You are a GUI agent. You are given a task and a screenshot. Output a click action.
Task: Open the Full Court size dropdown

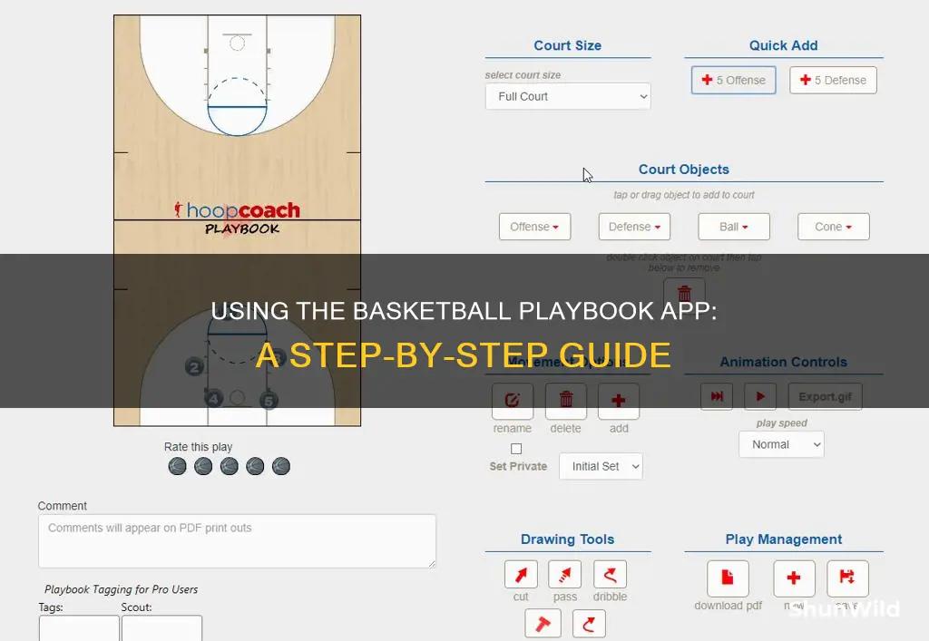(568, 96)
